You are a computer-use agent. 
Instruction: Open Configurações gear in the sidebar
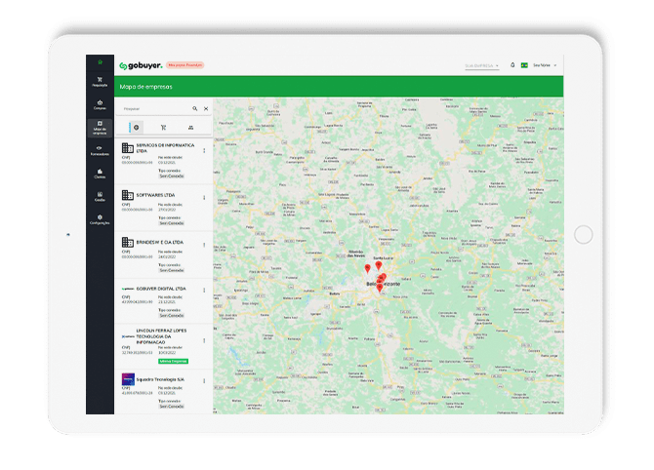pyautogui.click(x=100, y=219)
